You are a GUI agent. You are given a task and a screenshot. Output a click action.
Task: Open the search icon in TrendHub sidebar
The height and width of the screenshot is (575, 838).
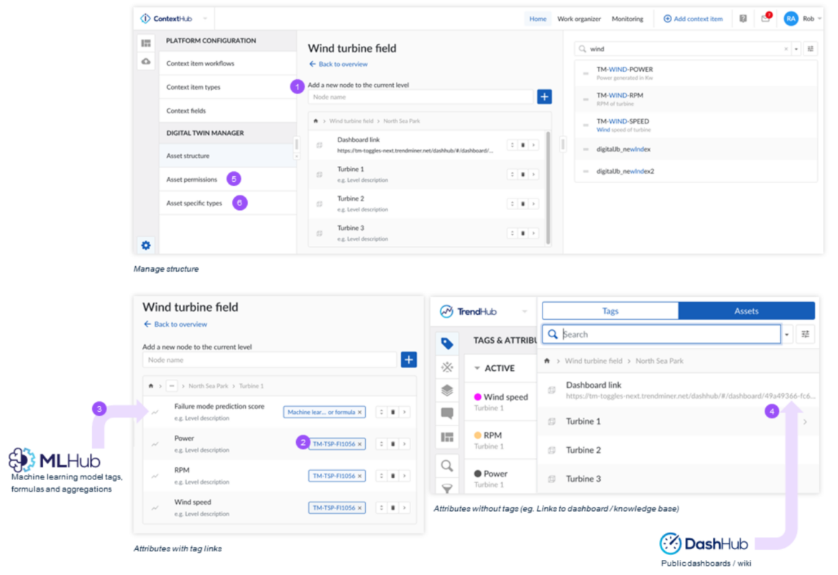[447, 466]
